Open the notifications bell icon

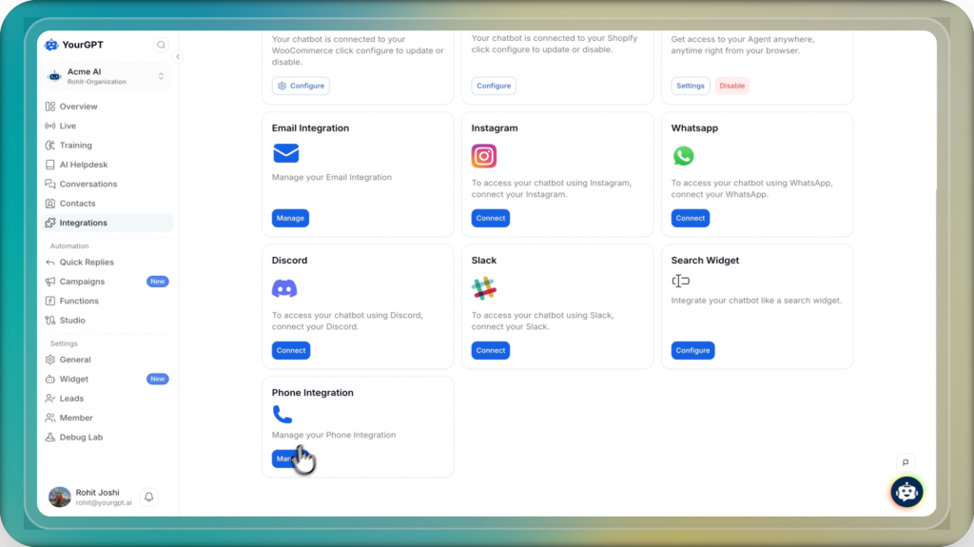click(148, 497)
